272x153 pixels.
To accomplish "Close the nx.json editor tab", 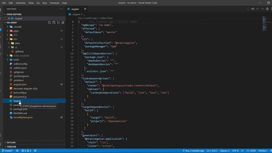I will [x=85, y=9].
